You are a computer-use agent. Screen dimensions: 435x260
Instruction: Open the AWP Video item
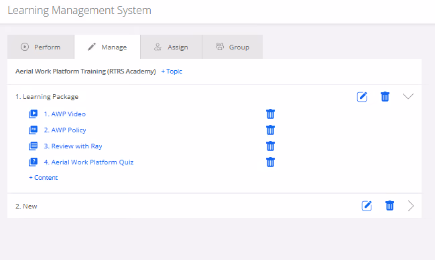coord(64,114)
